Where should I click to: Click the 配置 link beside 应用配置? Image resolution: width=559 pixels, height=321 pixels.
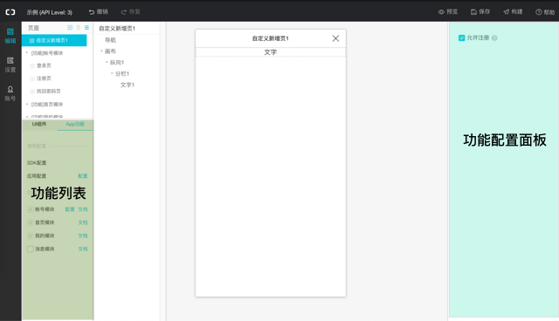(x=83, y=176)
